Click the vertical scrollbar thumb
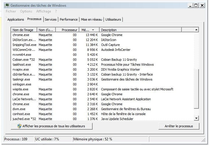The image size is (209, 145). point(196,89)
